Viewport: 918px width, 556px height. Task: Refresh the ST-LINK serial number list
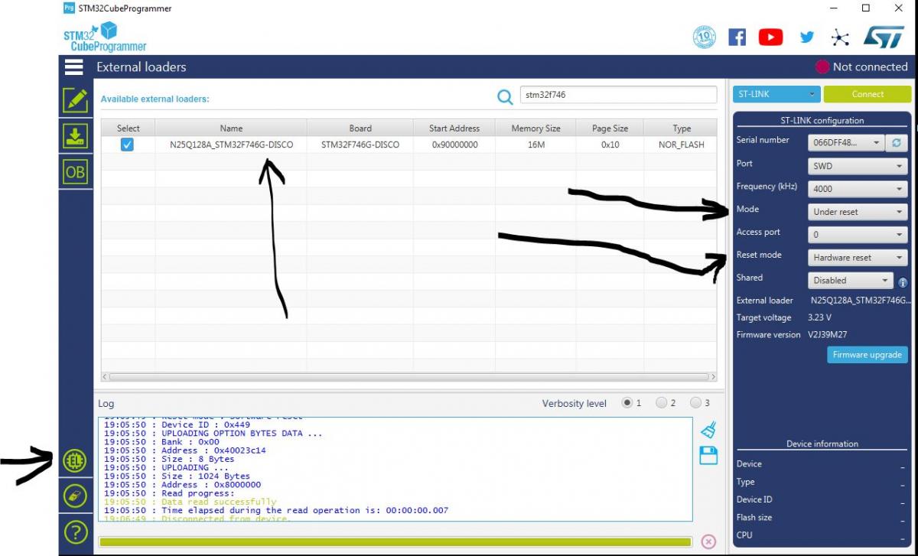pos(896,142)
